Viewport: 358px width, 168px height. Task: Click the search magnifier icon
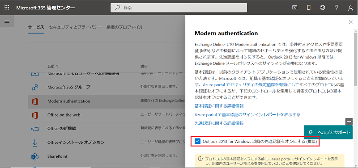pos(118,8)
